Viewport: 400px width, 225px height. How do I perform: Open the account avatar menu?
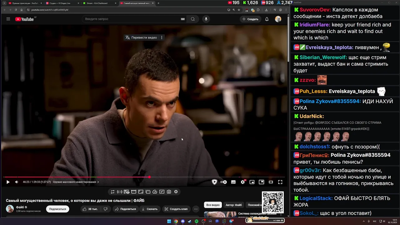point(278,19)
